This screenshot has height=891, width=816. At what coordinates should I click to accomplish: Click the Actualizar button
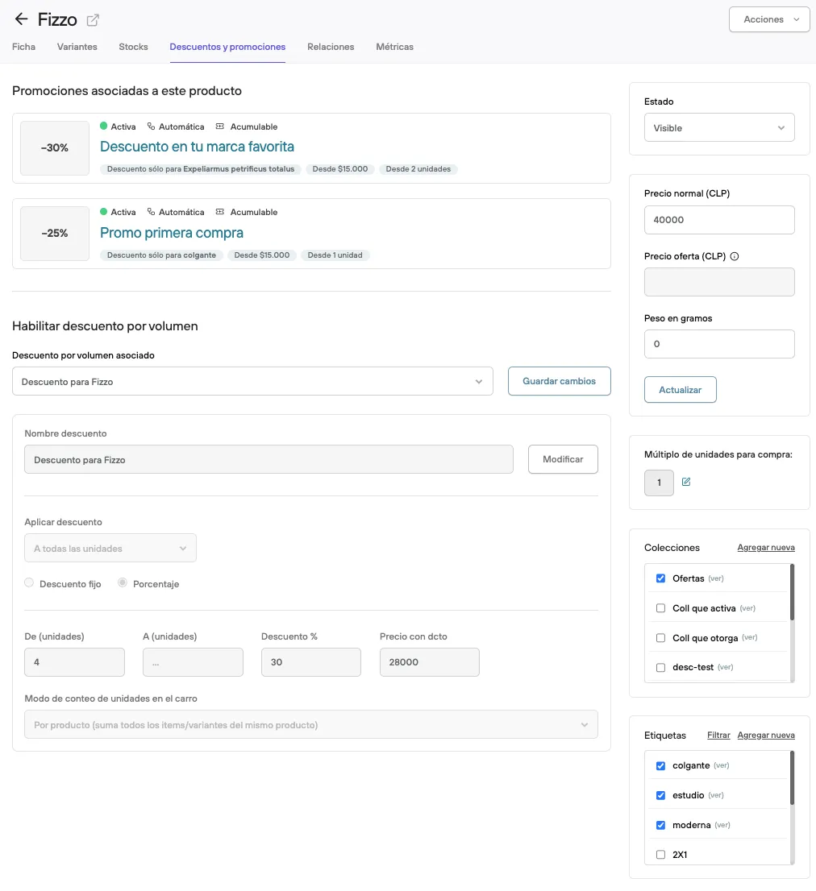point(680,390)
